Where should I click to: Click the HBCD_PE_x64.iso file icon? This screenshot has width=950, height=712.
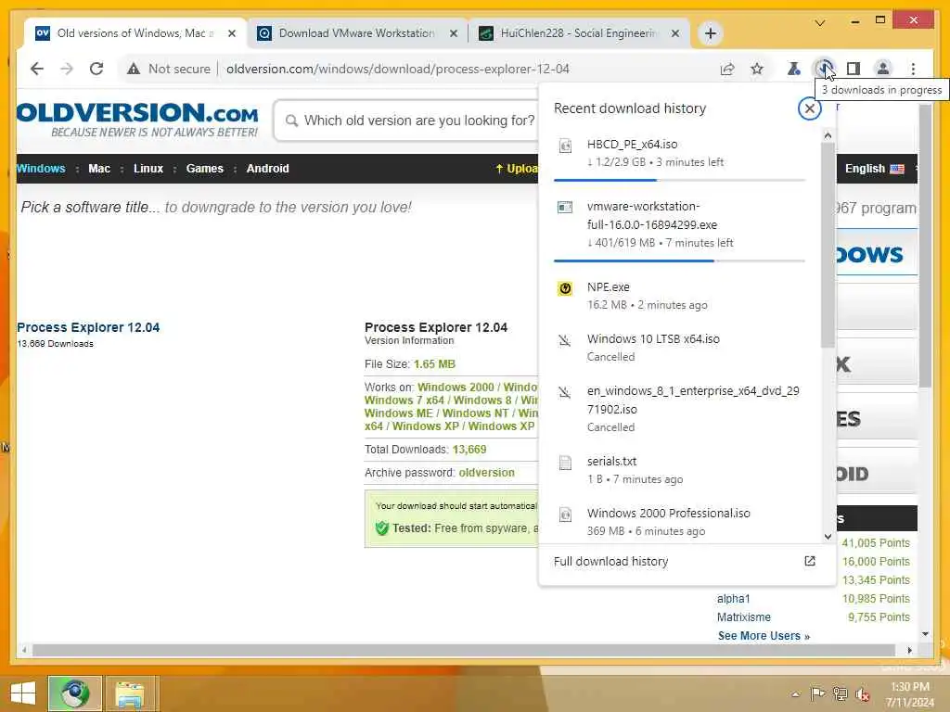pyautogui.click(x=565, y=146)
